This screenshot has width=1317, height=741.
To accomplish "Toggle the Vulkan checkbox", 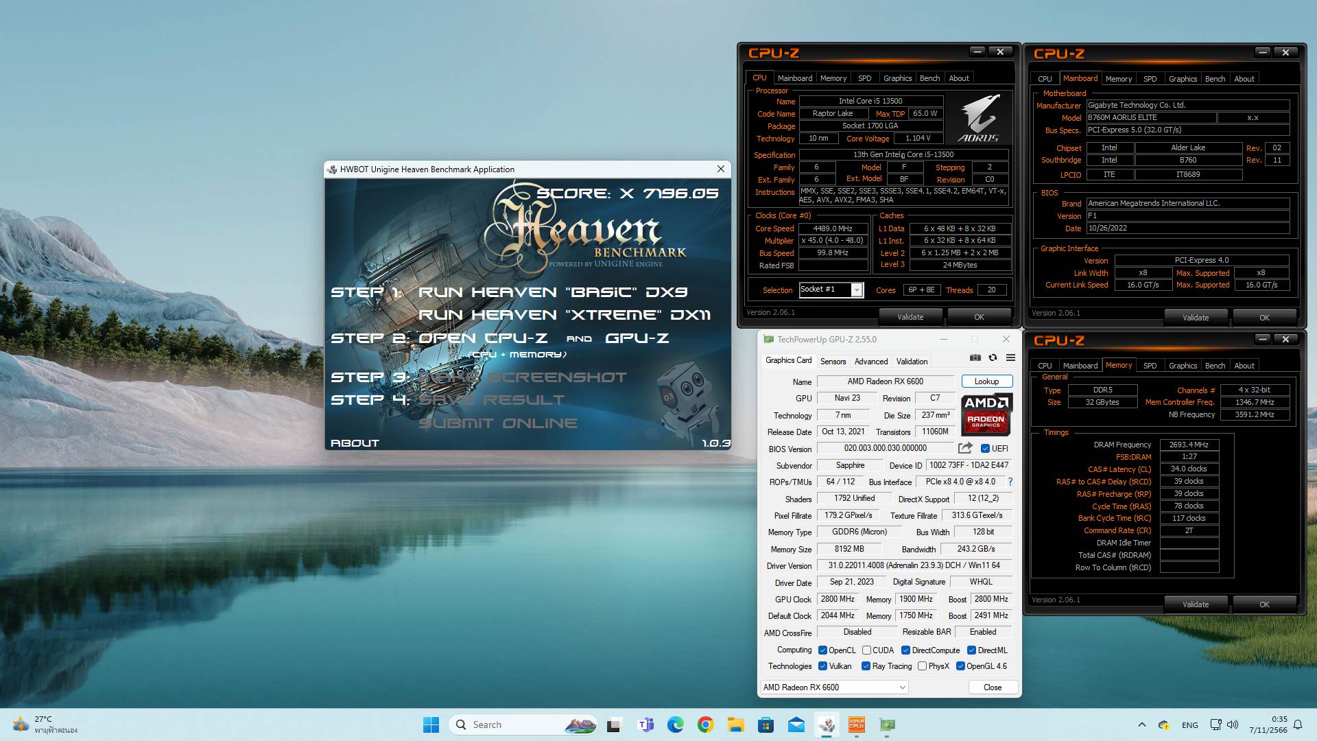I will (x=822, y=666).
